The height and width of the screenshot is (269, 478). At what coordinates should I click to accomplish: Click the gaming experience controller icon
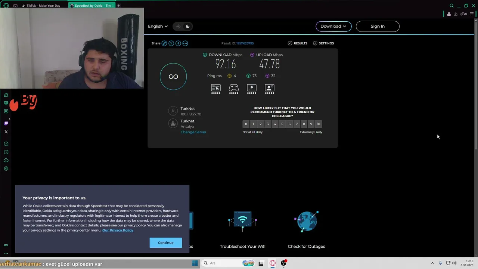click(234, 89)
